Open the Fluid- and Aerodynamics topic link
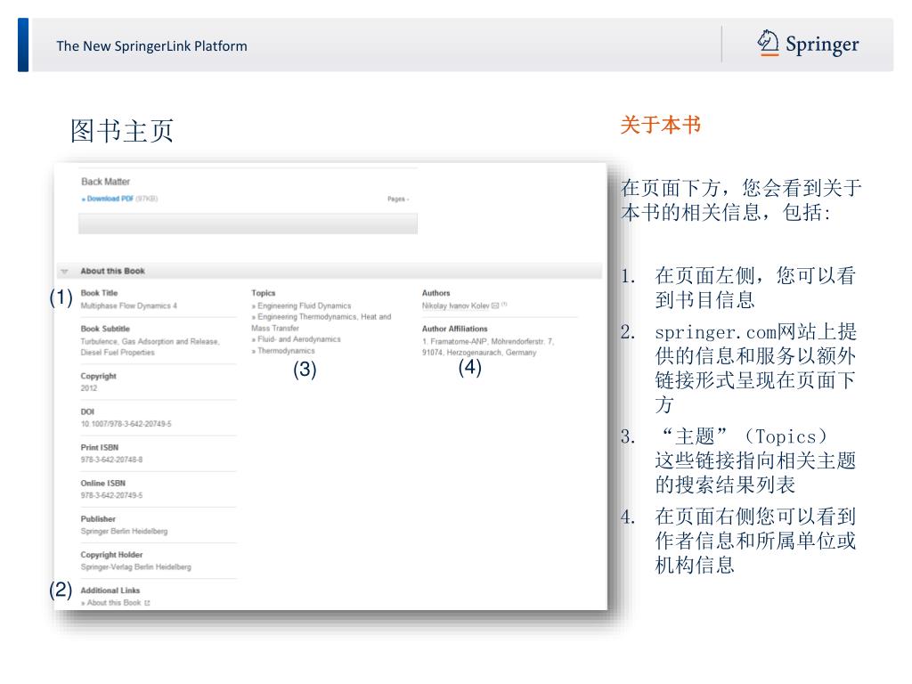Image resolution: width=912 pixels, height=684 pixels. point(299,339)
